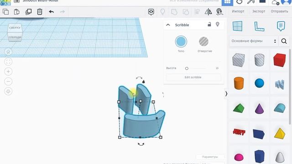The height and width of the screenshot is (164, 292).
Task: Click the СПЕРЕДИ face of view cube
Action: tap(15, 37)
